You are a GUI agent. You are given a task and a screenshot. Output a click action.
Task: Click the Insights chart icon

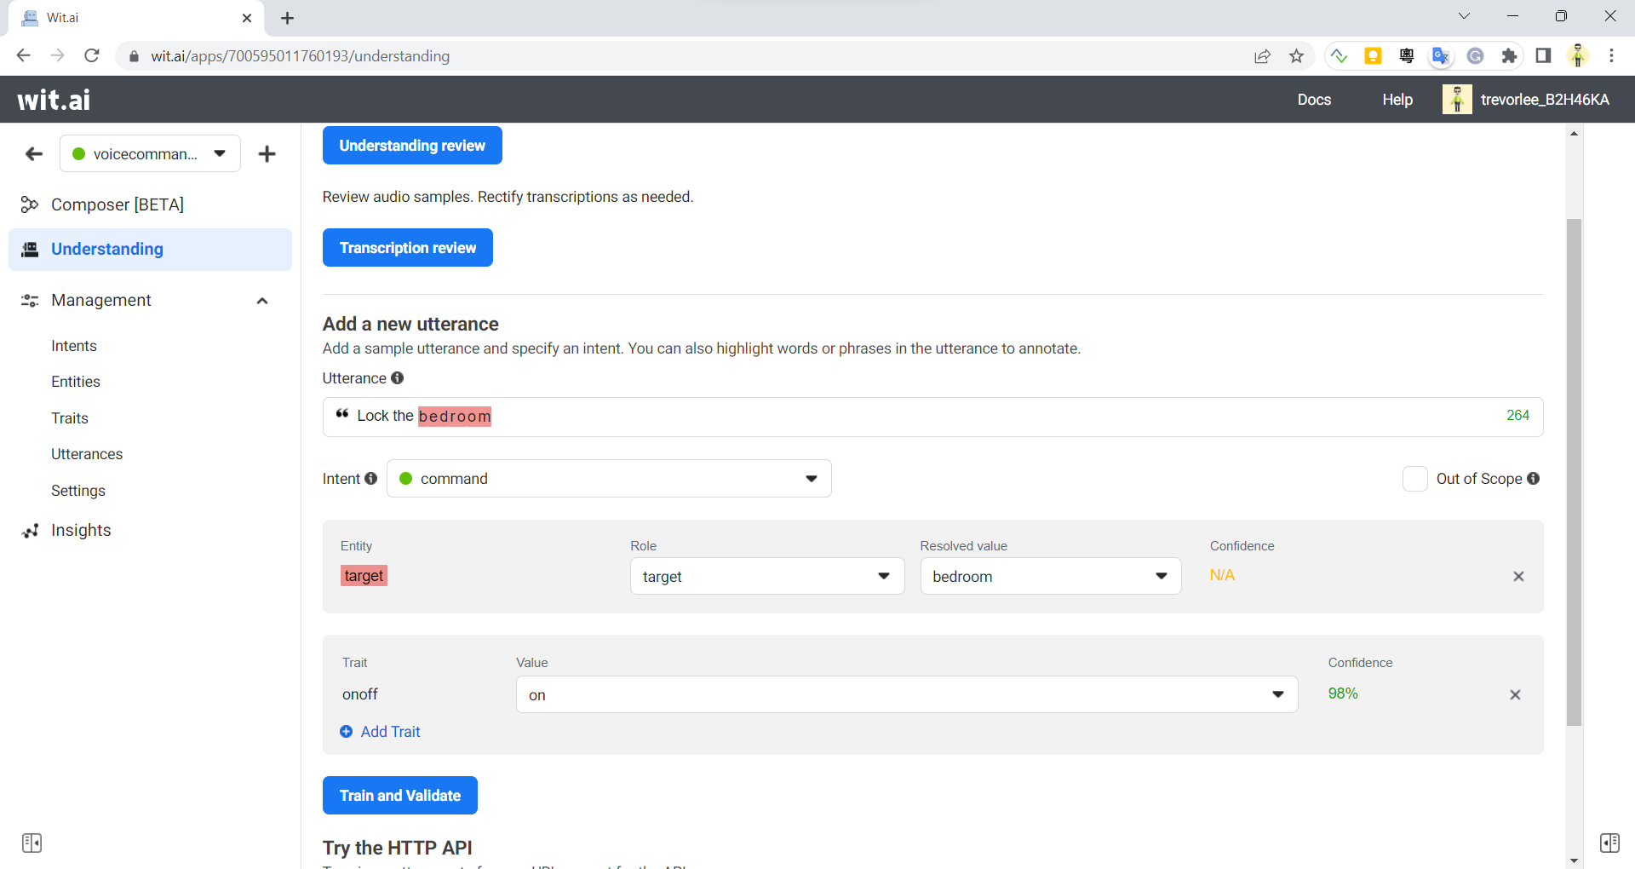[30, 531]
